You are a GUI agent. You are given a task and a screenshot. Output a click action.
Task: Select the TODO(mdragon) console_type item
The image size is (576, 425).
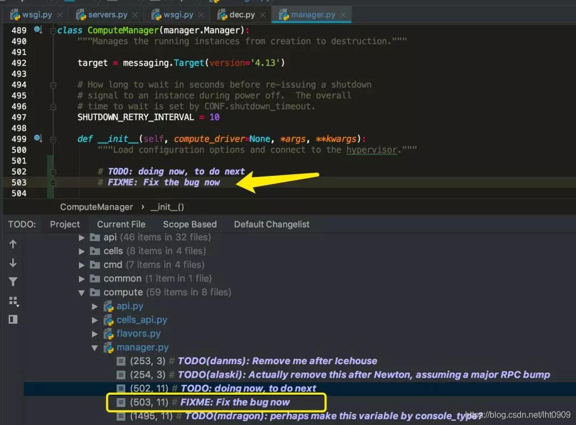coord(299,416)
